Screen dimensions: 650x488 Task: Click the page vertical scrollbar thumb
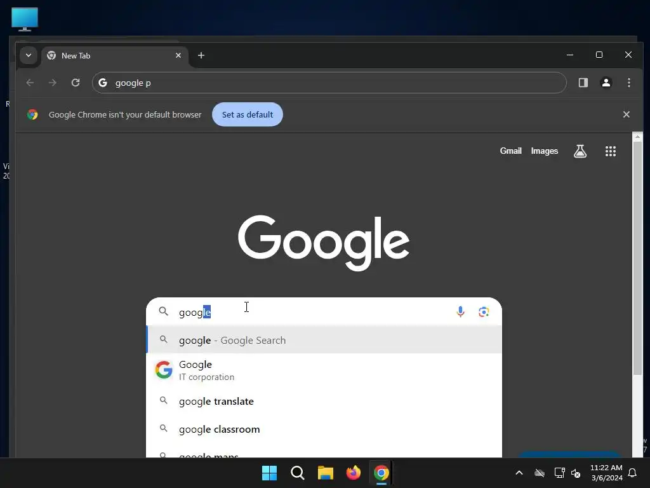point(637,258)
